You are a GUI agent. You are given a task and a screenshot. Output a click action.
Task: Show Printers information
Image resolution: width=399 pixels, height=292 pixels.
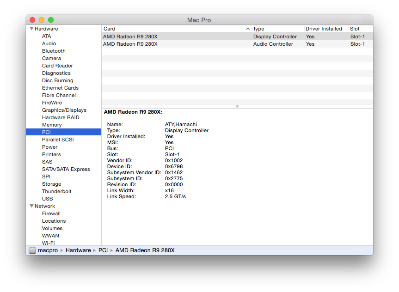point(51,154)
